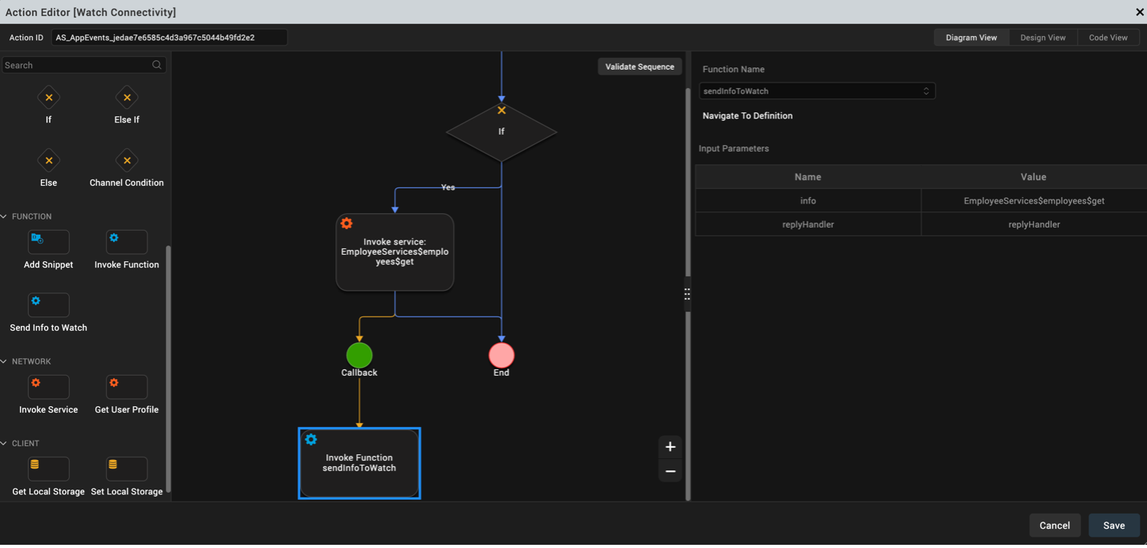Pick the Set Local Storage icon
Viewport: 1147px width, 548px height.
[127, 469]
